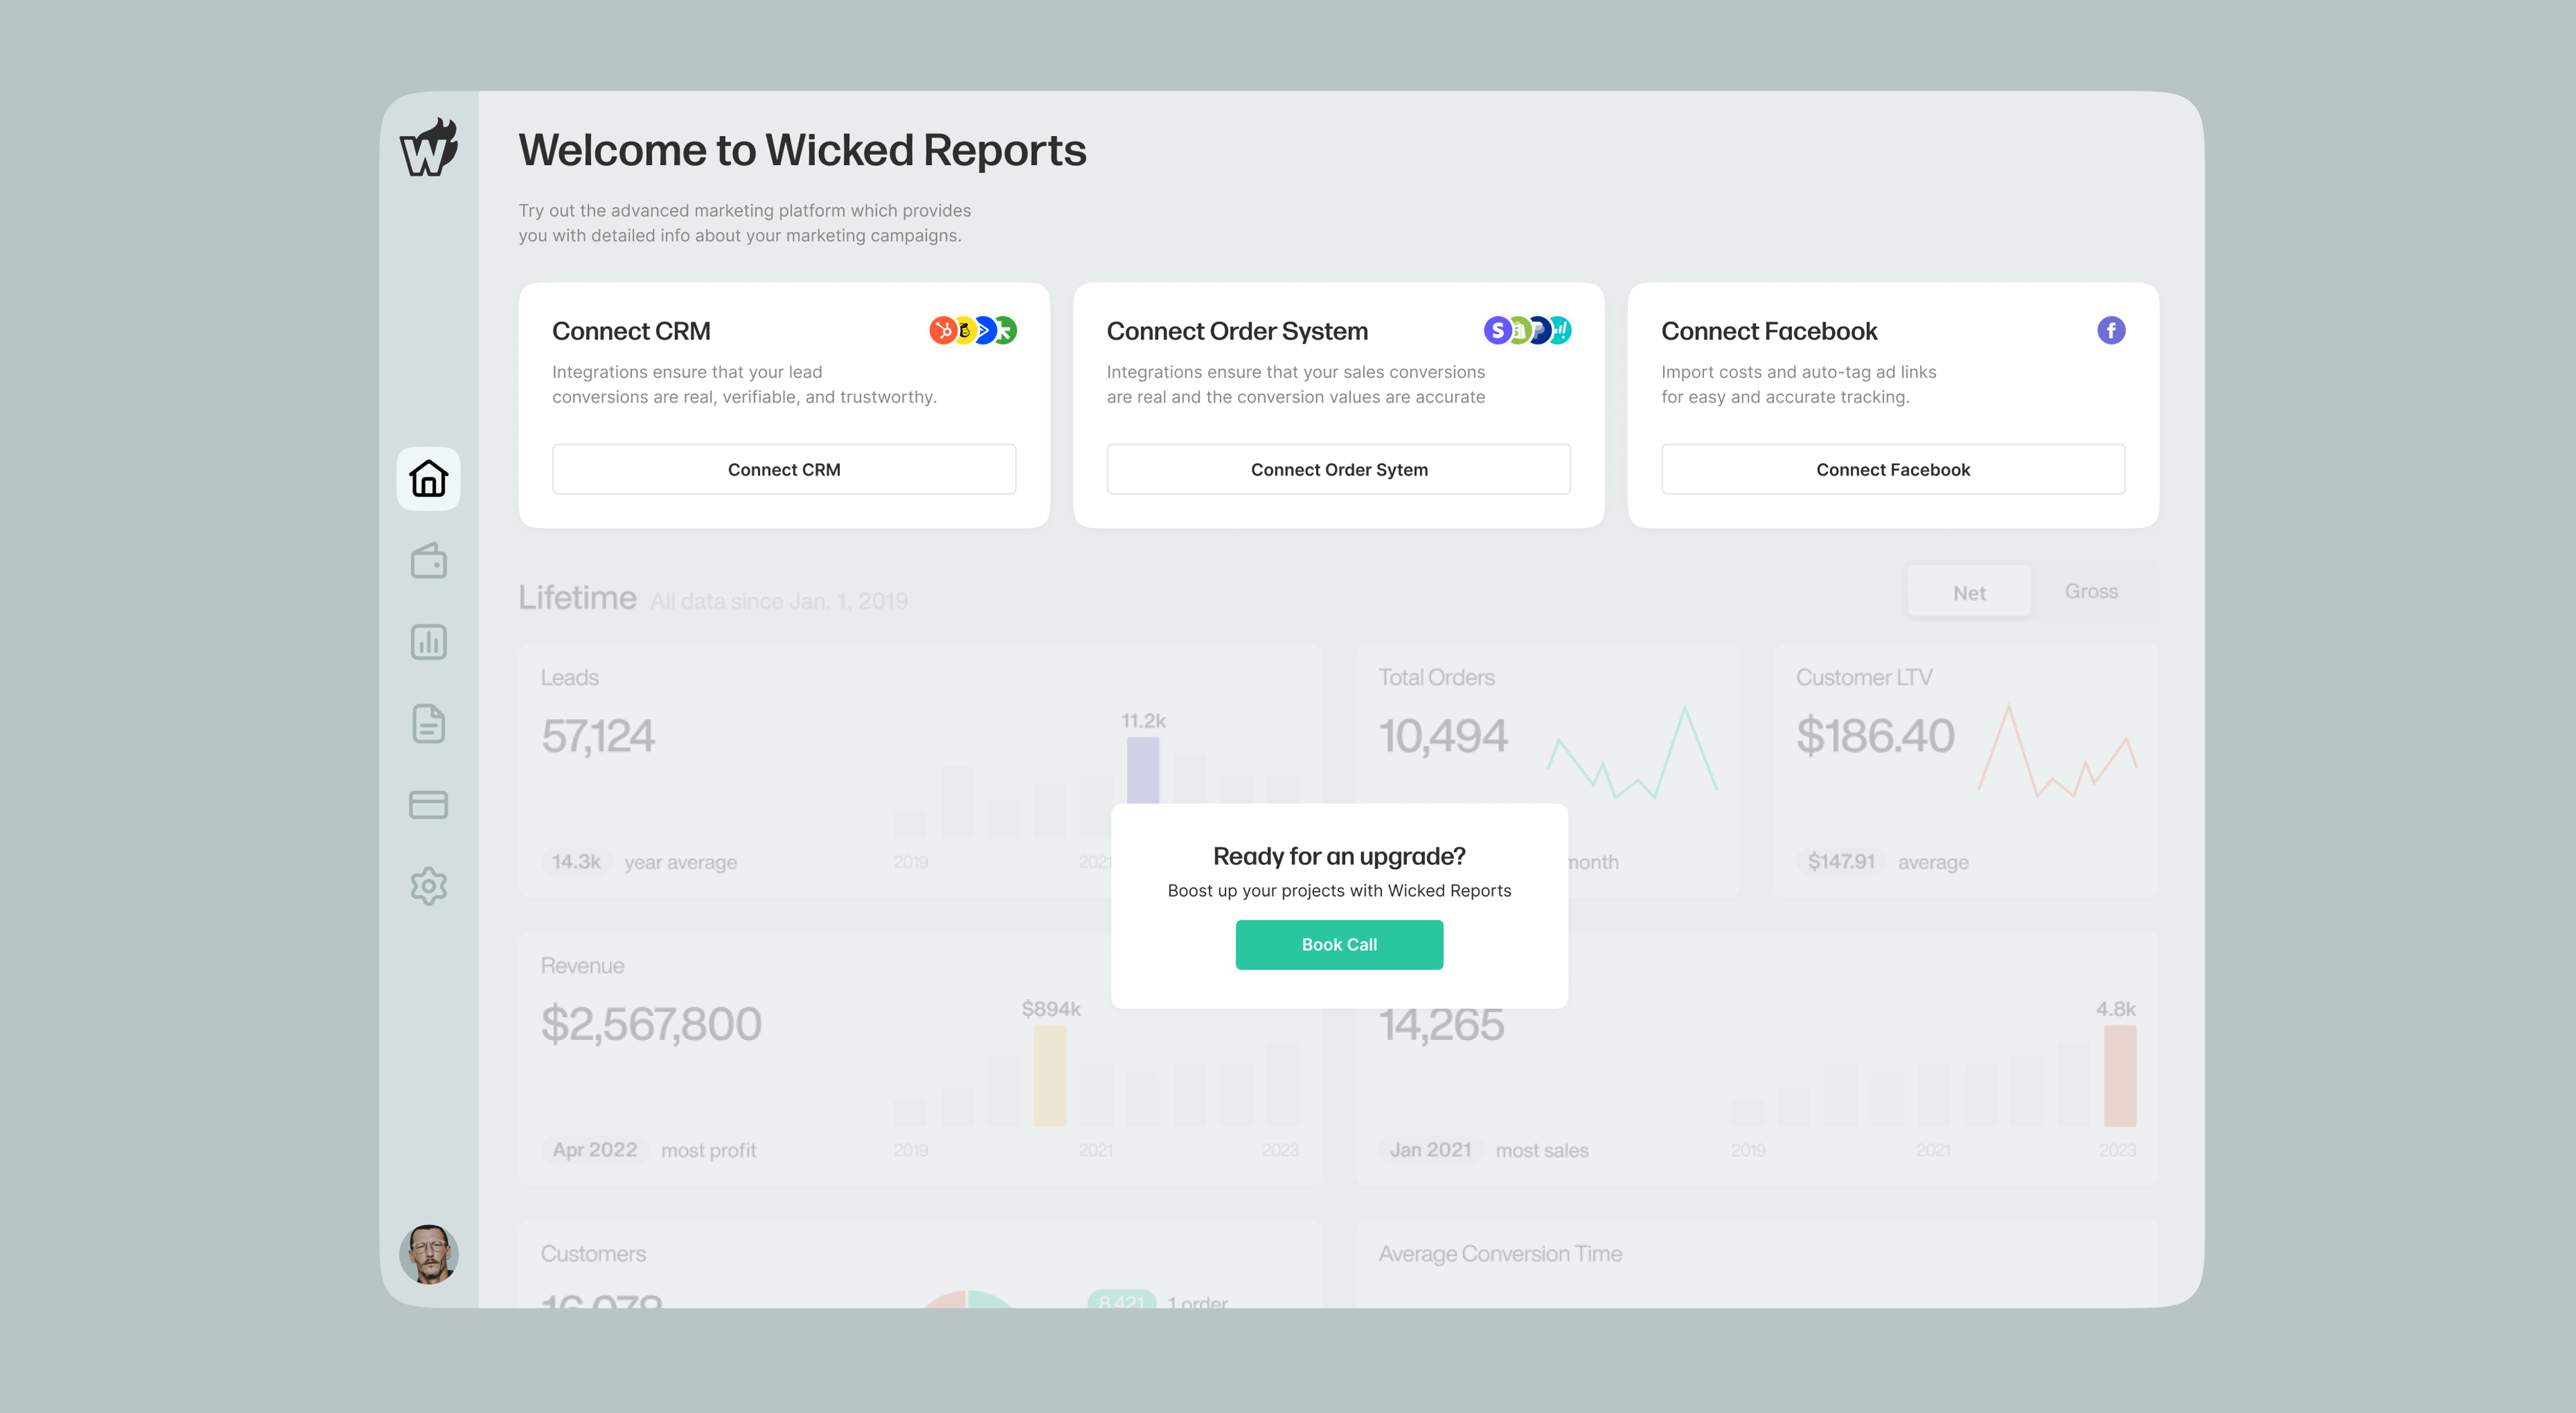The width and height of the screenshot is (2576, 1413).
Task: Click the green Book Call button
Action: point(1339,944)
